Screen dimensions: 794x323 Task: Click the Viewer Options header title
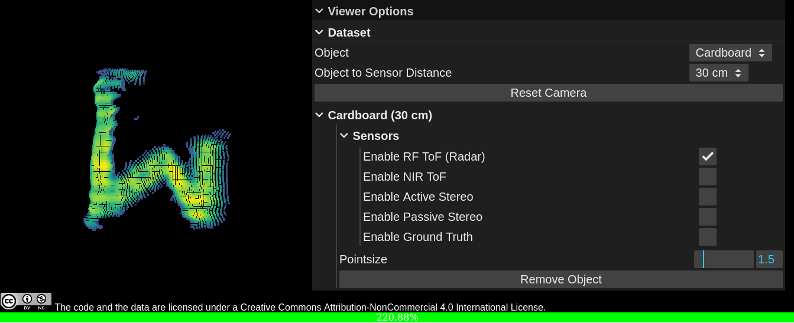coord(370,11)
